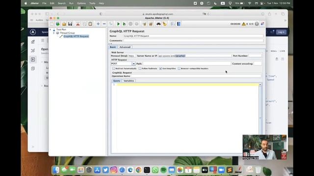Select GraphQL HTTP Request tree item
The image size is (314, 176).
(x=76, y=36)
